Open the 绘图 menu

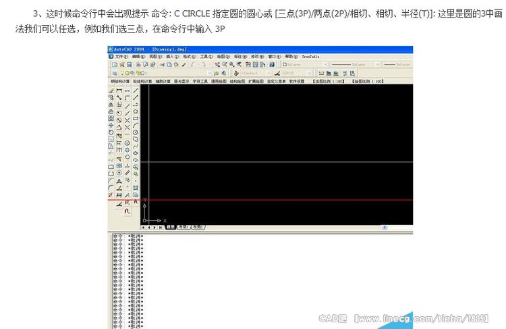tap(223, 57)
